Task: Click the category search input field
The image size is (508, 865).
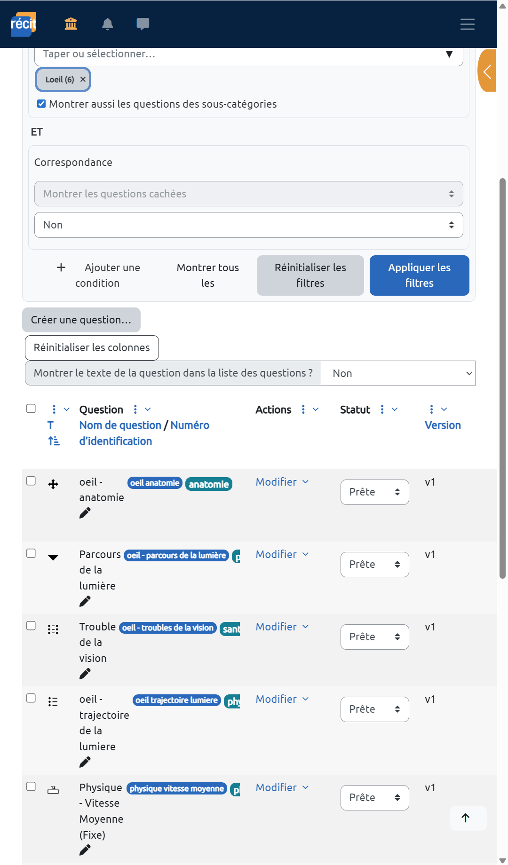Action: click(240, 55)
